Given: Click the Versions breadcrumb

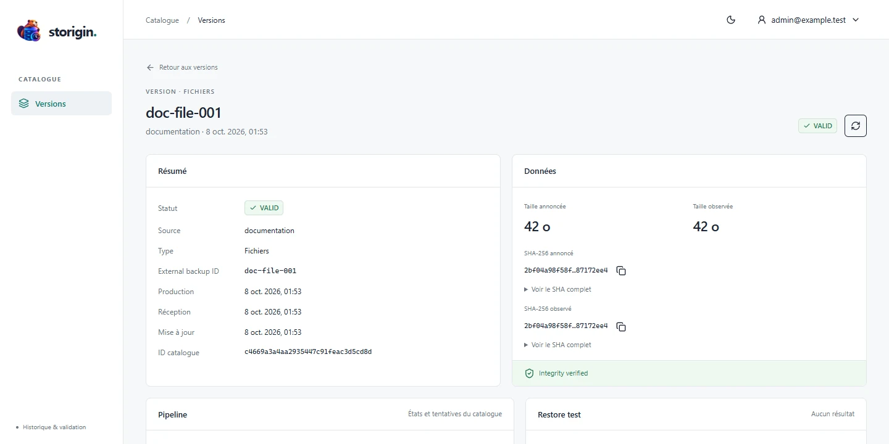Looking at the screenshot, I should (x=211, y=20).
